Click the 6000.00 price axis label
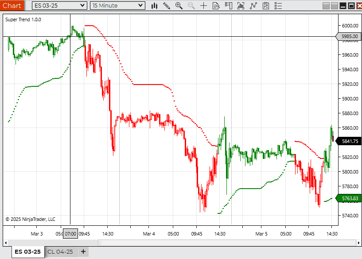 coord(350,26)
